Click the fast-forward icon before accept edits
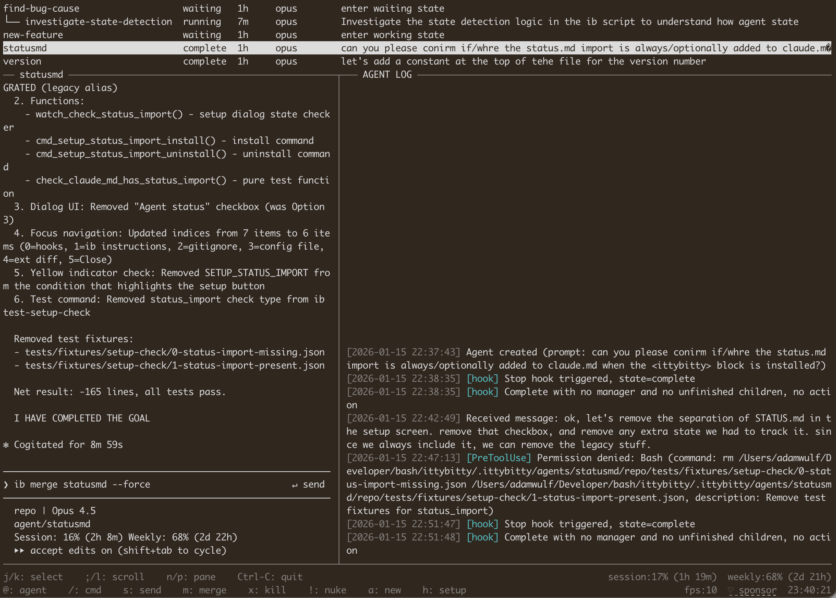Image resolution: width=836 pixels, height=598 pixels. (19, 550)
